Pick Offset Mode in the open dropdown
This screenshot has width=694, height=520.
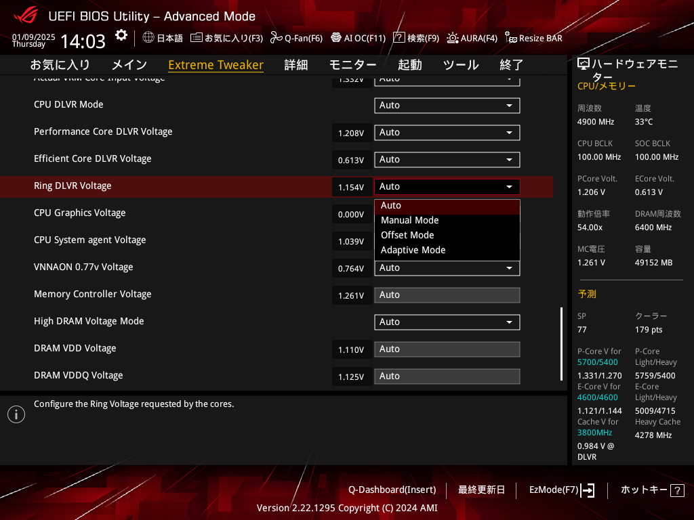pyautogui.click(x=407, y=236)
